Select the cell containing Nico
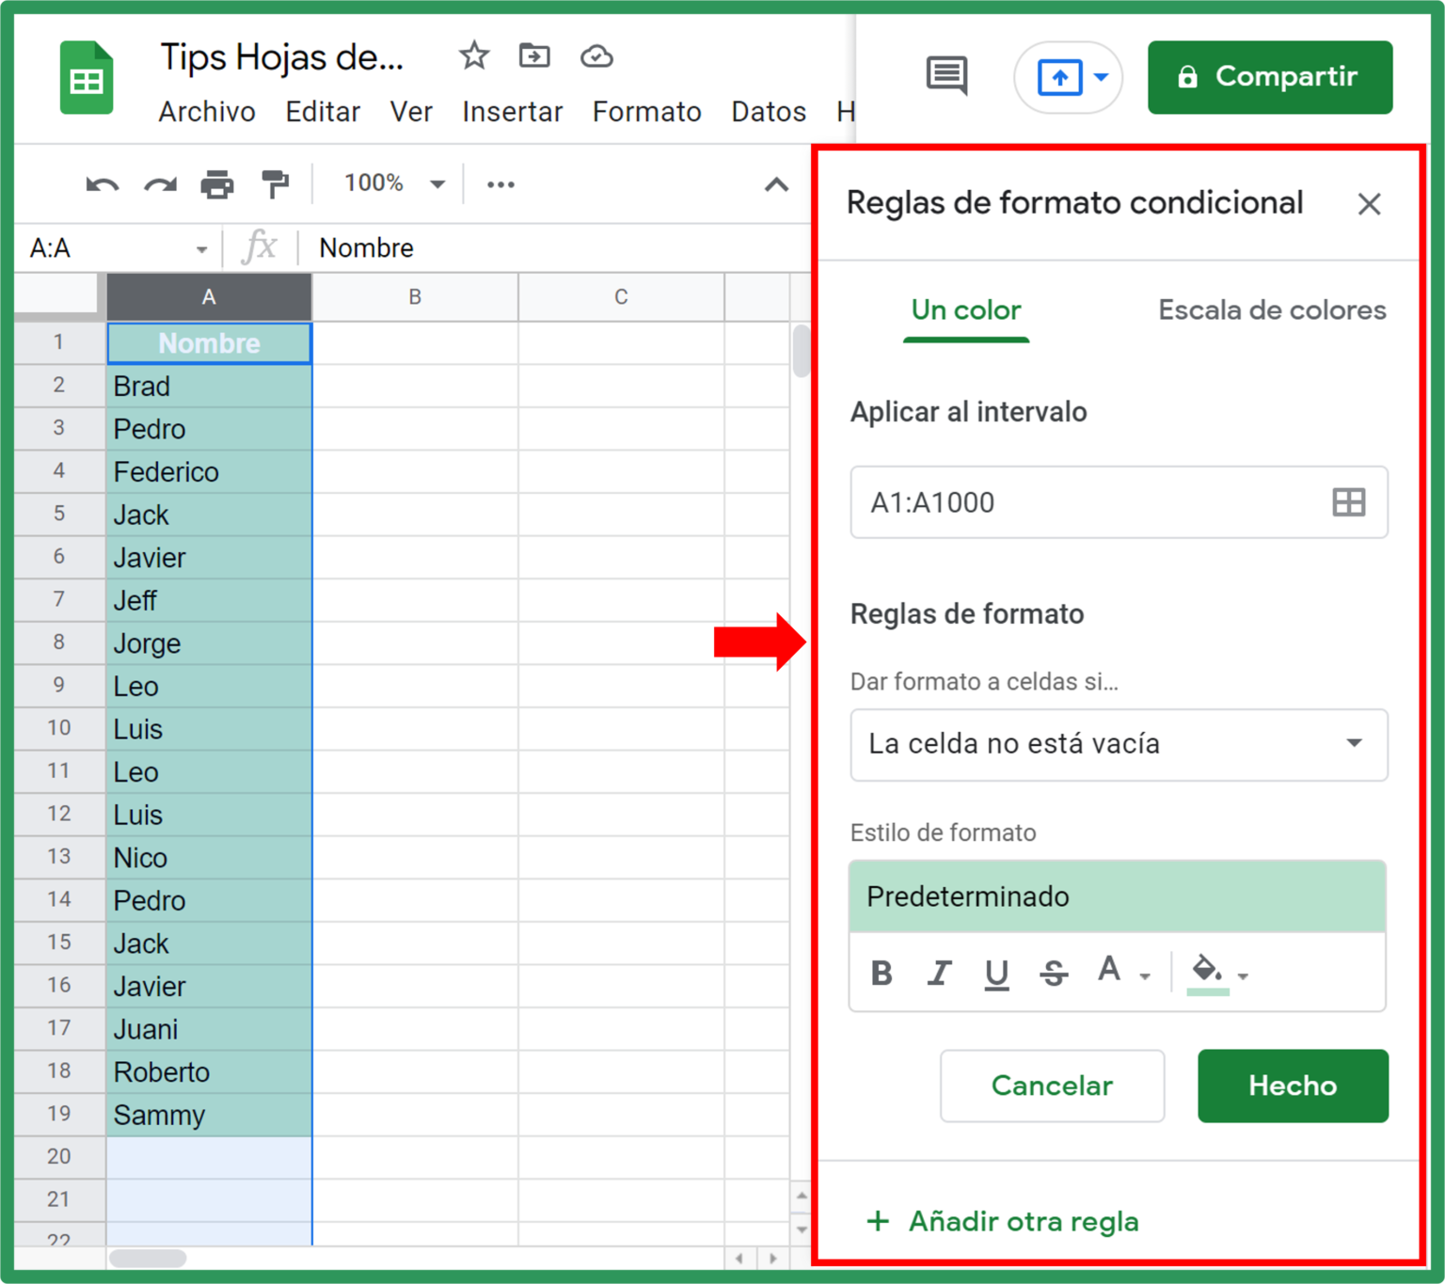 [x=209, y=858]
